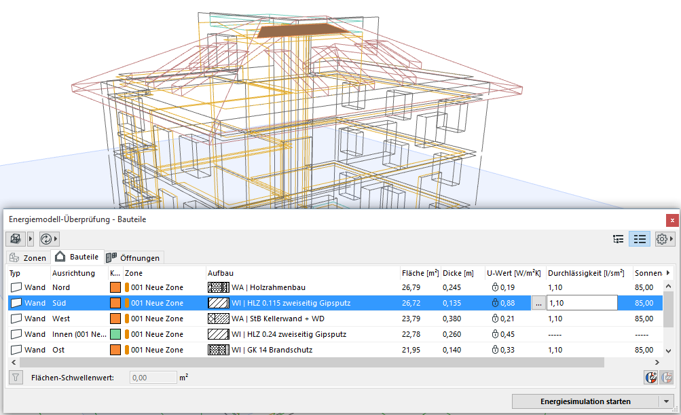
Task: Switch to tree list view icon
Action: click(618, 239)
